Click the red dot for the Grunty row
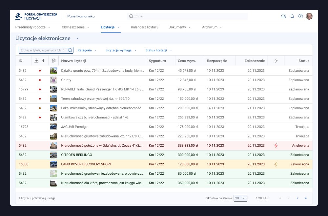This screenshot has height=216, width=328. coord(40,80)
